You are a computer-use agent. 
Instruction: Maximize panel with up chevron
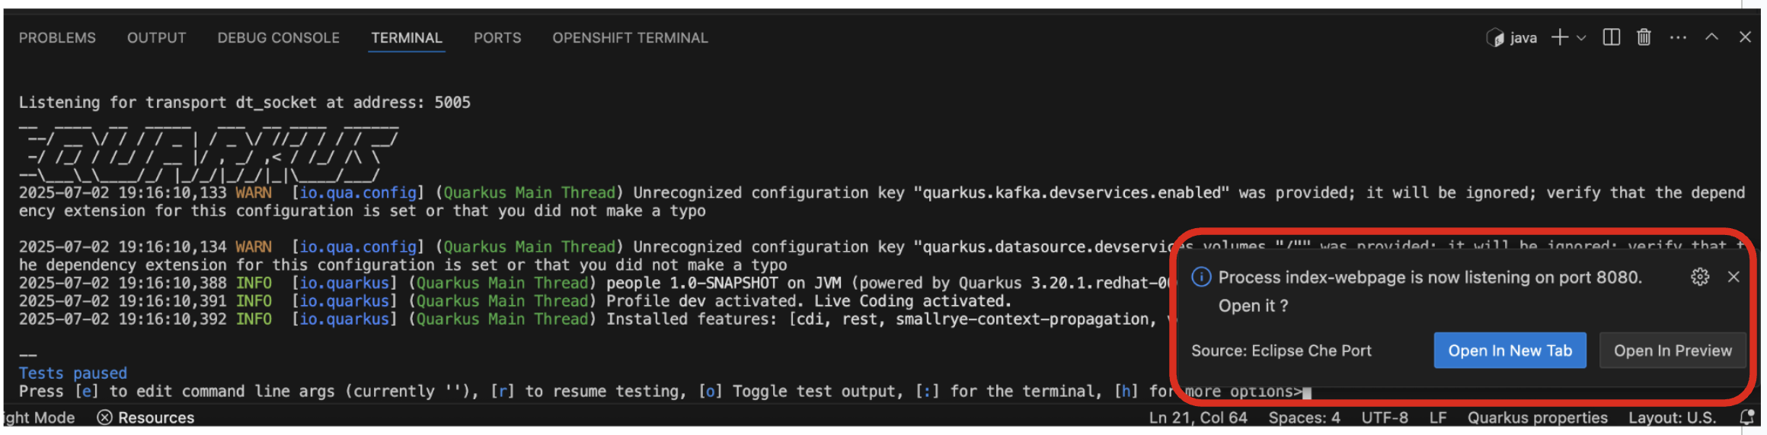tap(1711, 37)
